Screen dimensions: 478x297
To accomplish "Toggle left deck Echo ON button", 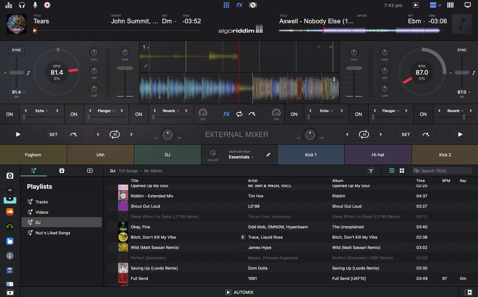I will tap(10, 114).
